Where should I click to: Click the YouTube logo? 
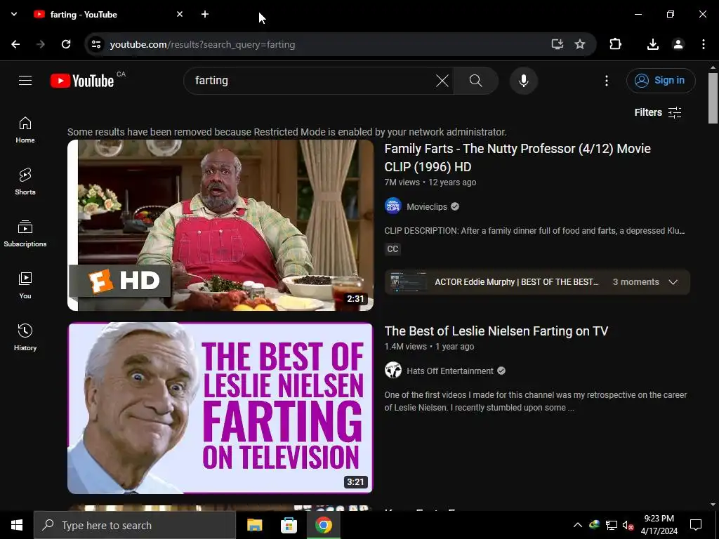(82, 81)
